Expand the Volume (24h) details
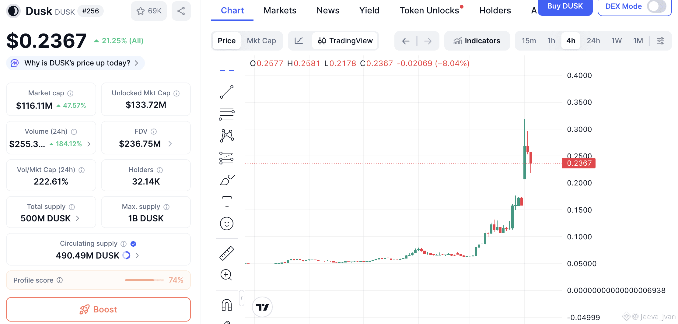Screen dimensions: 678x324 89,144
